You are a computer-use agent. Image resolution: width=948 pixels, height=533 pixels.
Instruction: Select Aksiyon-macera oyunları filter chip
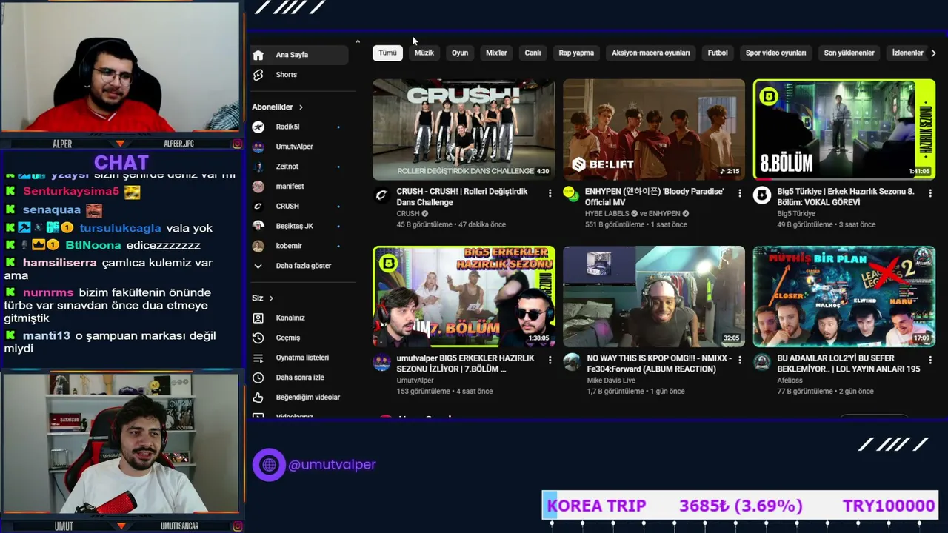pyautogui.click(x=651, y=53)
